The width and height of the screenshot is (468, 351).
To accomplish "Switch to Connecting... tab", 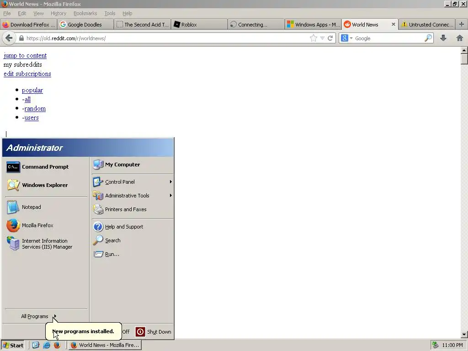I will point(256,25).
